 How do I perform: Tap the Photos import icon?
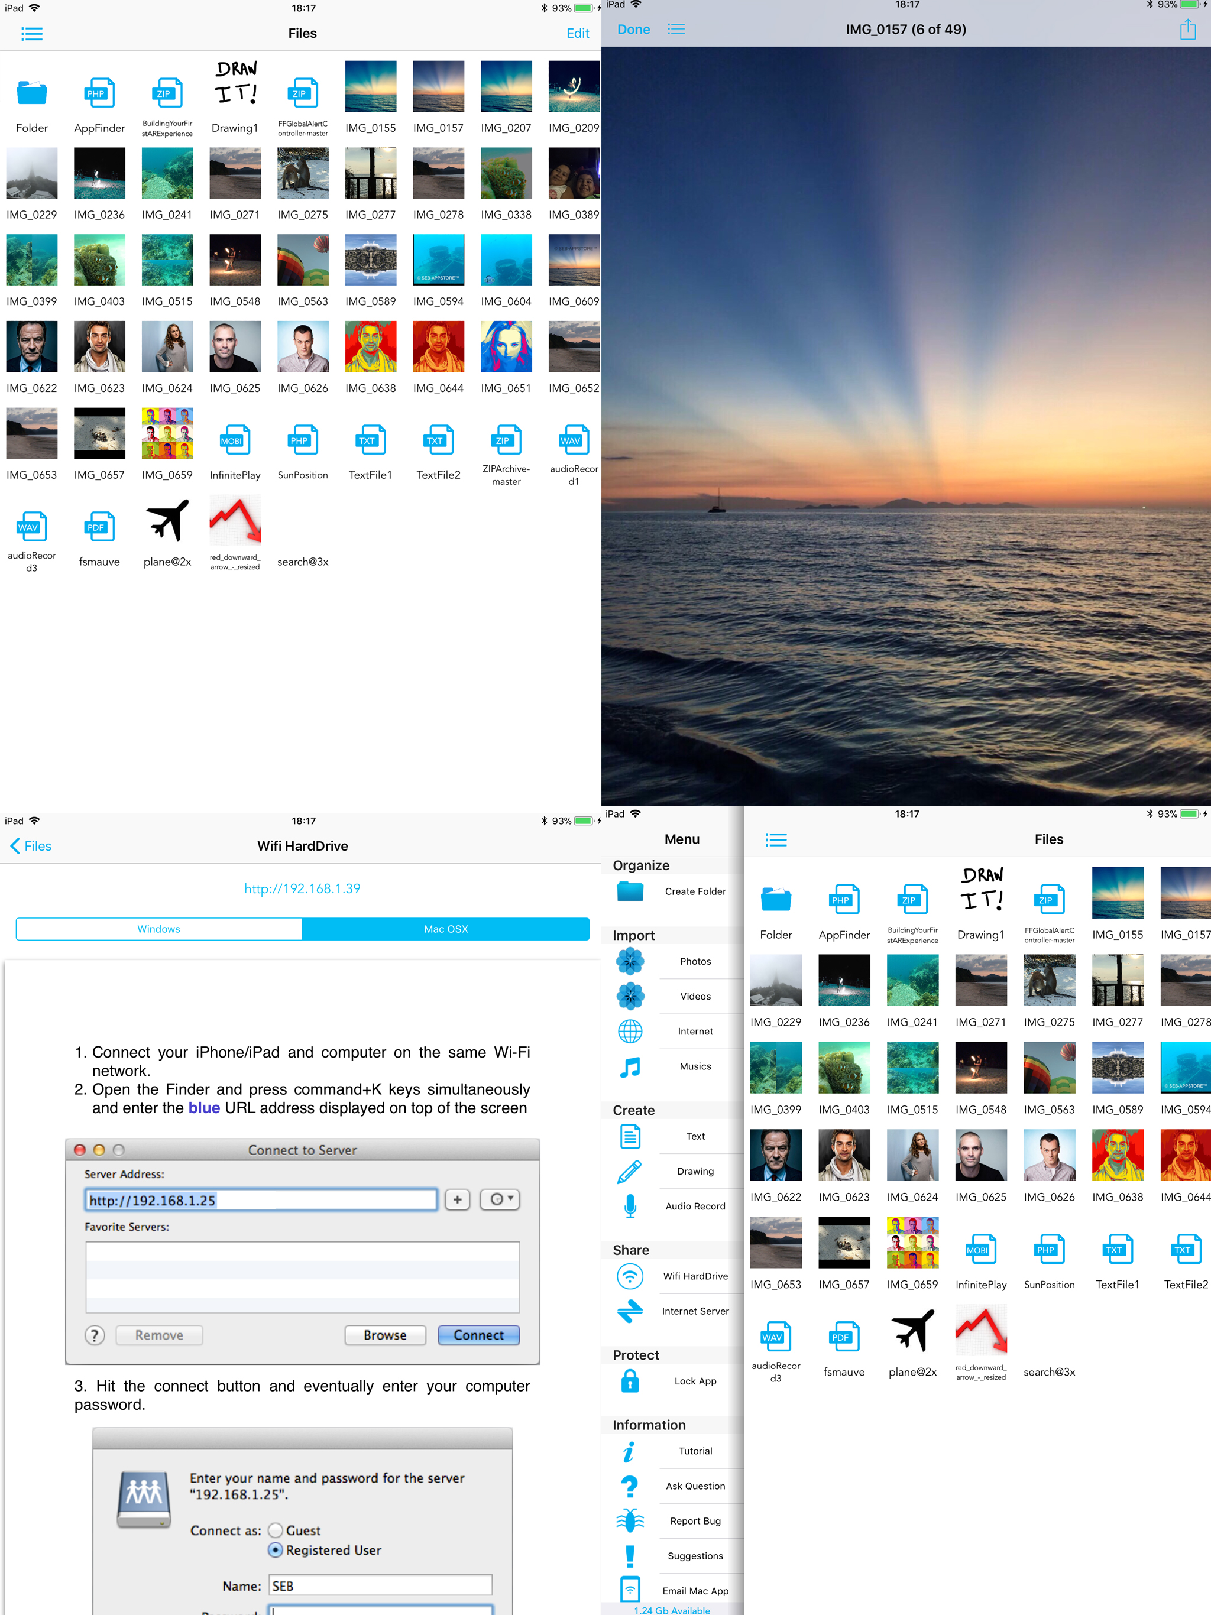630,962
